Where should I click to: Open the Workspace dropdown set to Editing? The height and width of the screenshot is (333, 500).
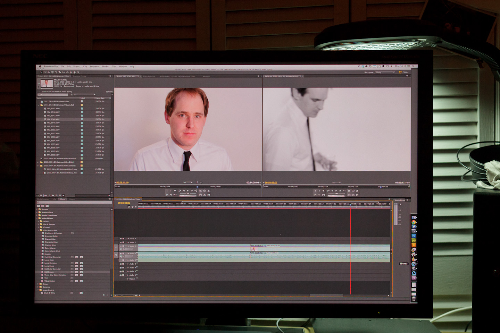coord(385,72)
